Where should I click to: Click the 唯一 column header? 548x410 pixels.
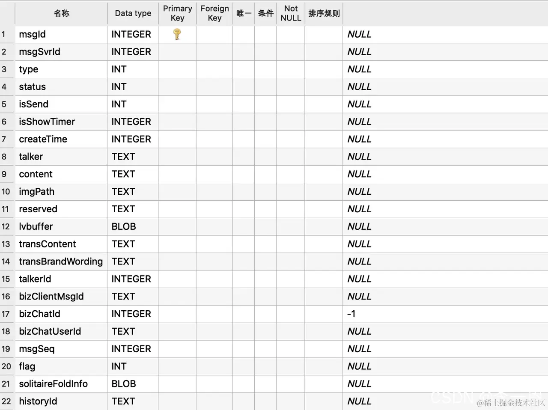click(x=244, y=13)
